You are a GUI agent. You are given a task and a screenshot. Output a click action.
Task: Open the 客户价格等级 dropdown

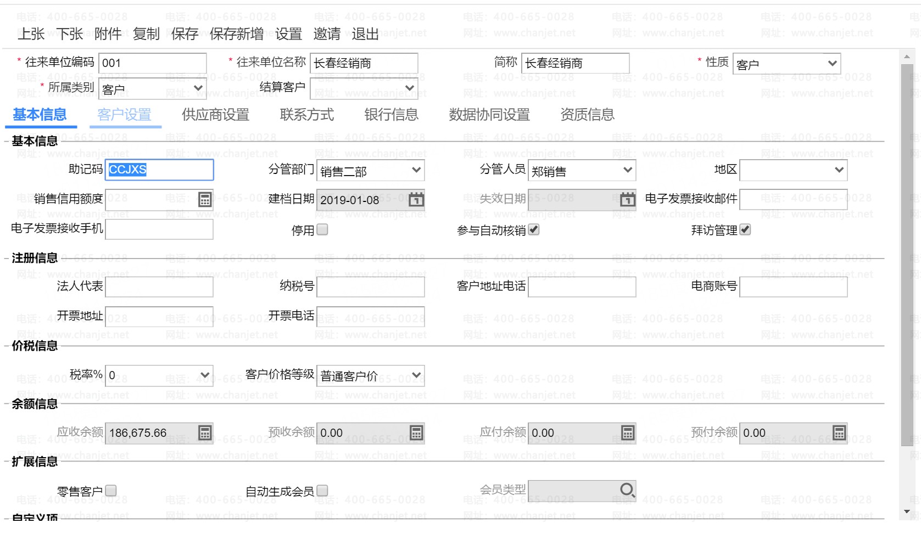tap(370, 376)
